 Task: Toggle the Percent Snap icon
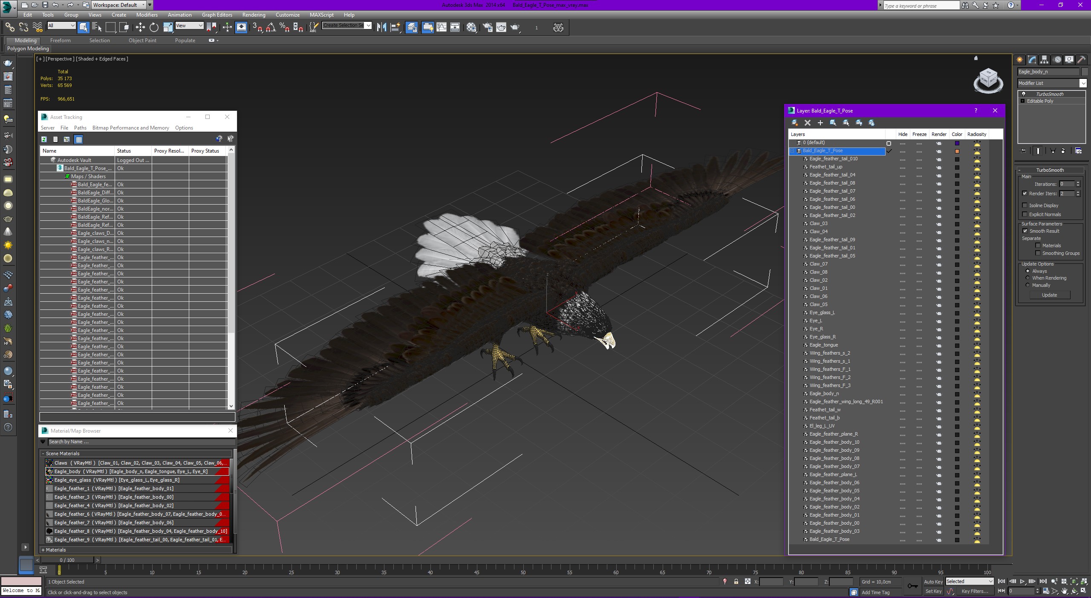284,27
